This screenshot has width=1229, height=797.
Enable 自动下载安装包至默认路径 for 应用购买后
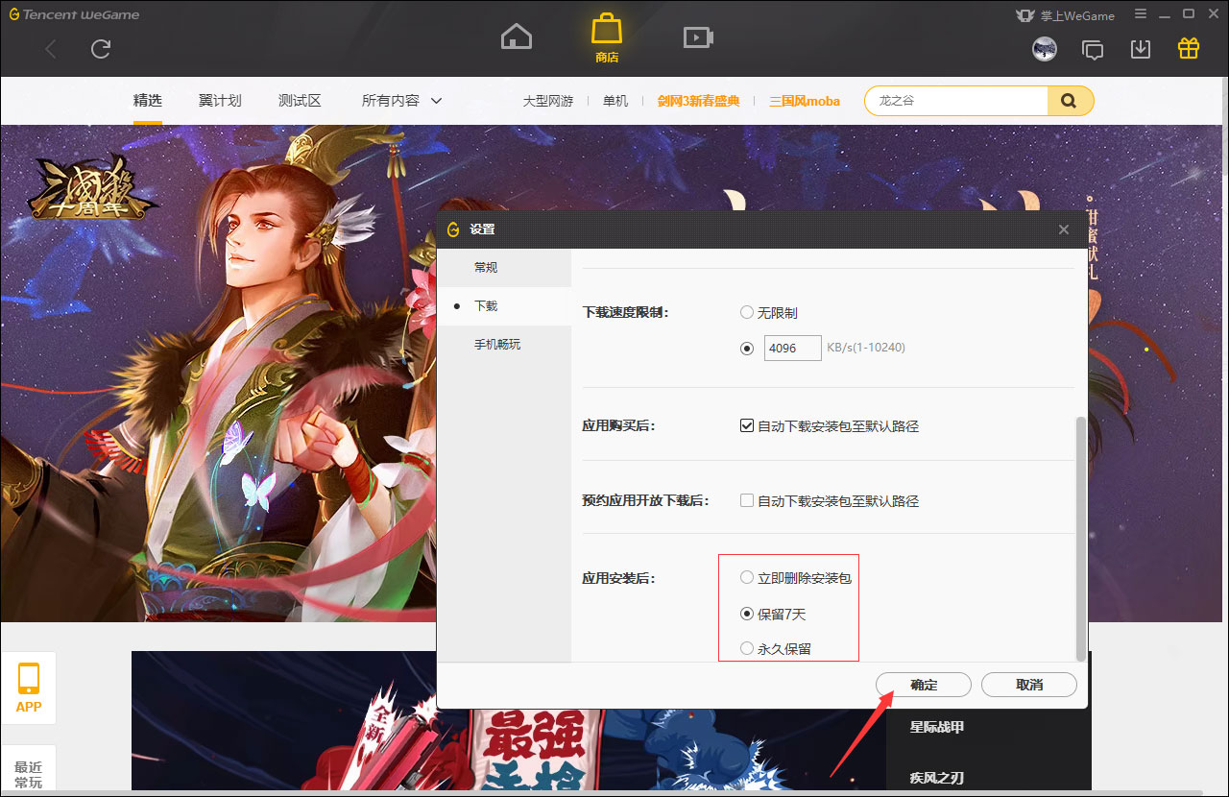(747, 425)
